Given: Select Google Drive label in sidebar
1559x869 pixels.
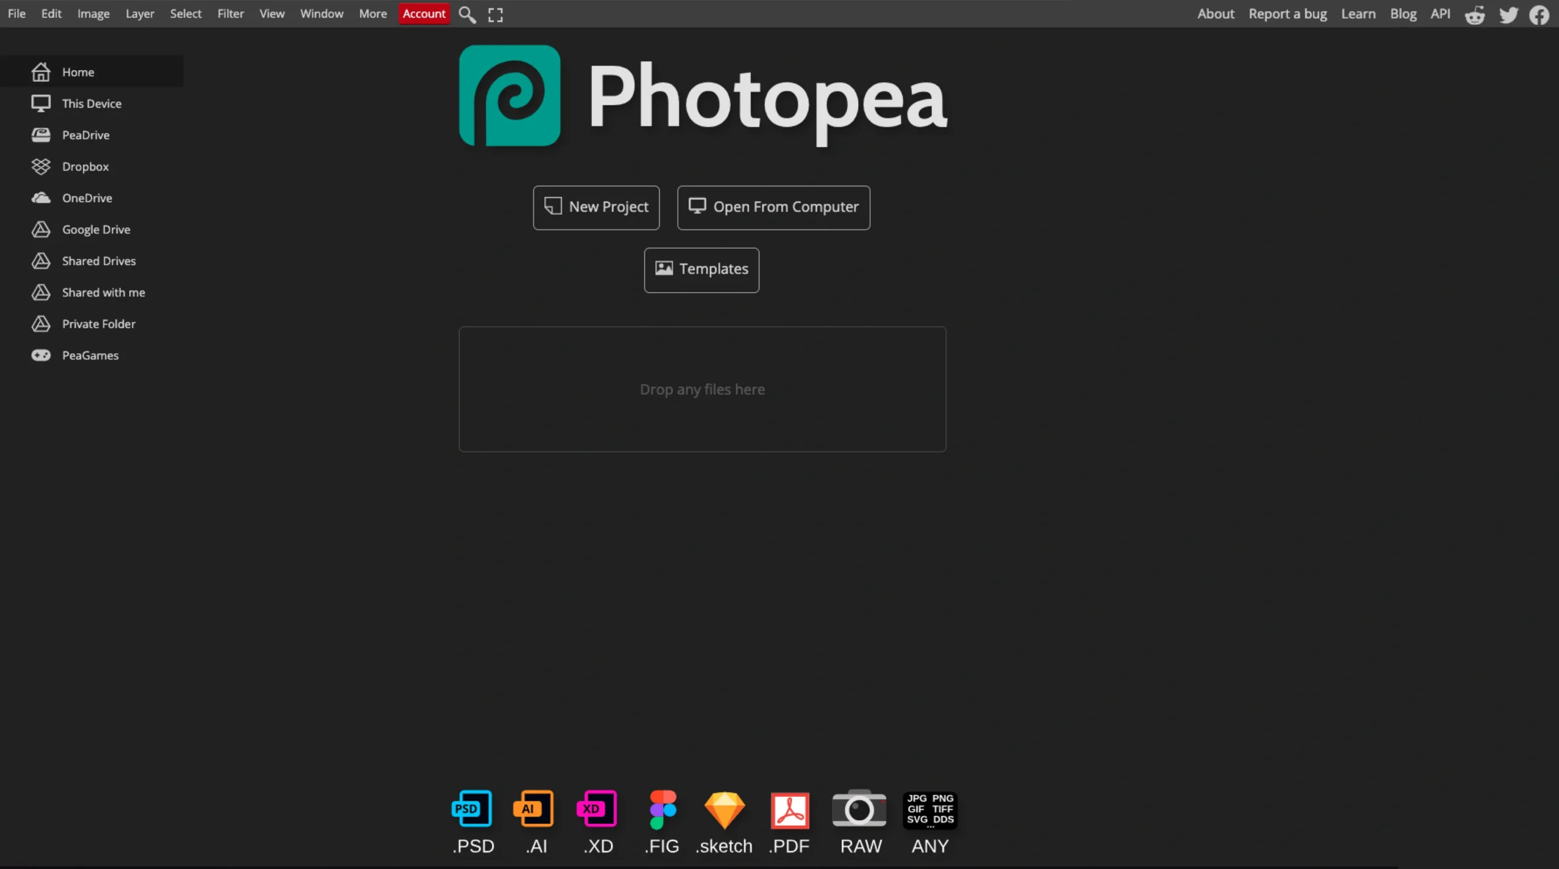Looking at the screenshot, I should (x=96, y=230).
